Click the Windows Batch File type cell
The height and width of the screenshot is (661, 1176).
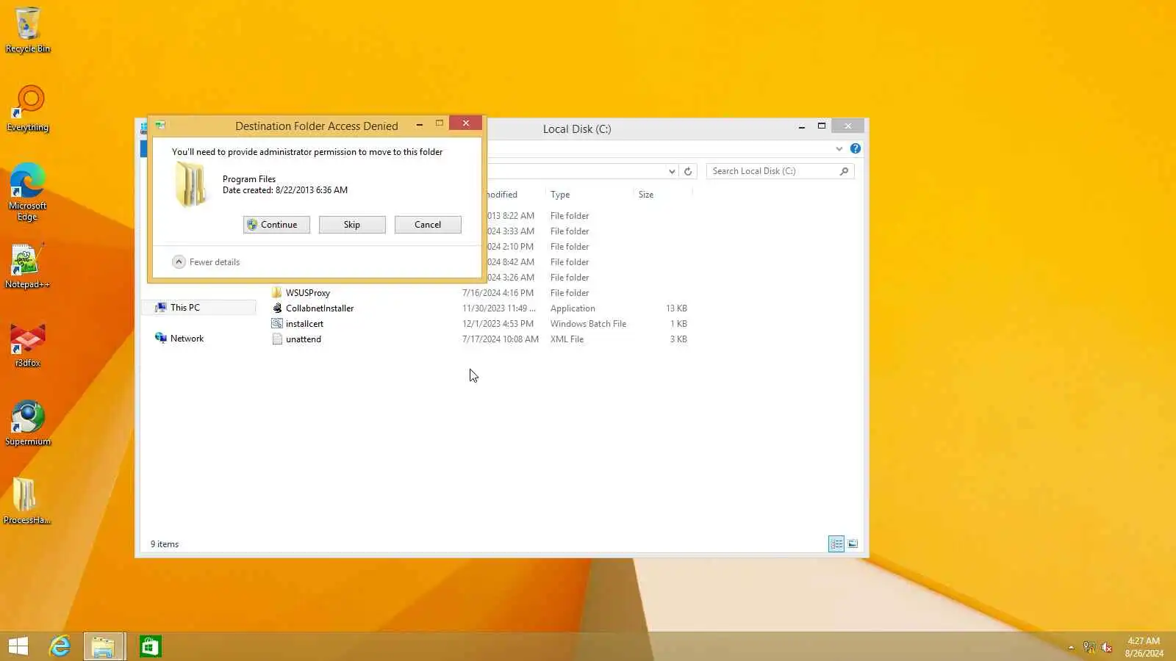tap(588, 324)
